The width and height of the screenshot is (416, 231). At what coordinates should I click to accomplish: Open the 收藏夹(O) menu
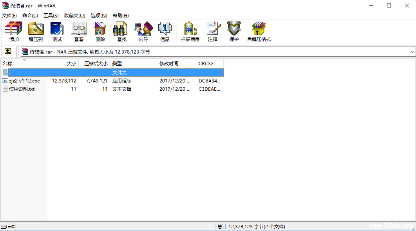click(74, 16)
